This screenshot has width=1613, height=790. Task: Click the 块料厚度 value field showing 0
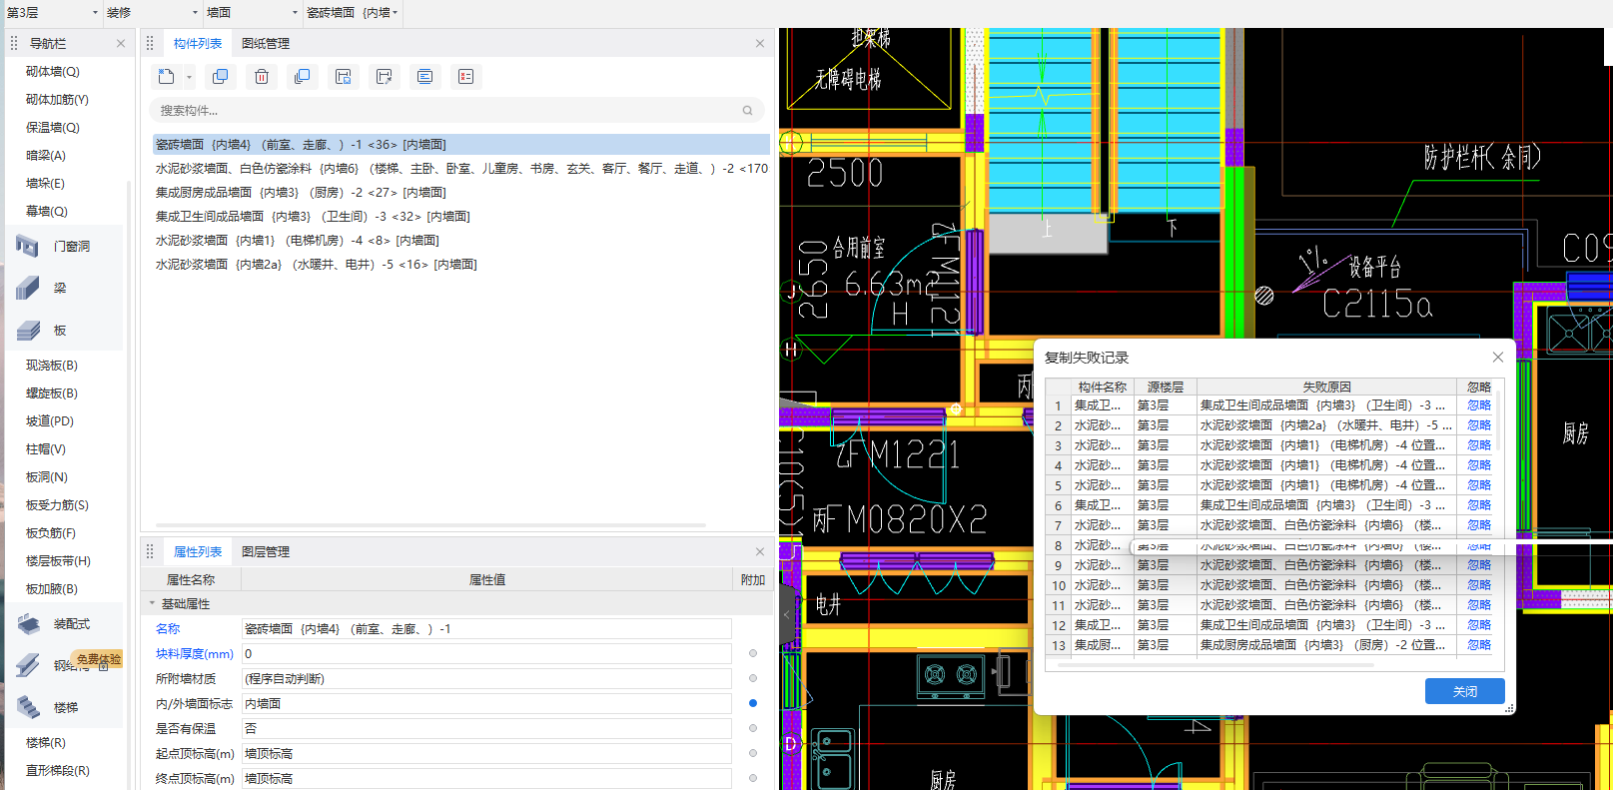point(486,653)
